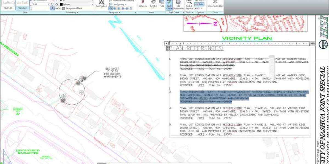Click the 'PLAN No. 29572' recorded line
Screen dimensions: 329x164
(205, 85)
